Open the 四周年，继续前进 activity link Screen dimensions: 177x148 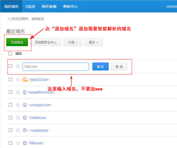coord(27,19)
